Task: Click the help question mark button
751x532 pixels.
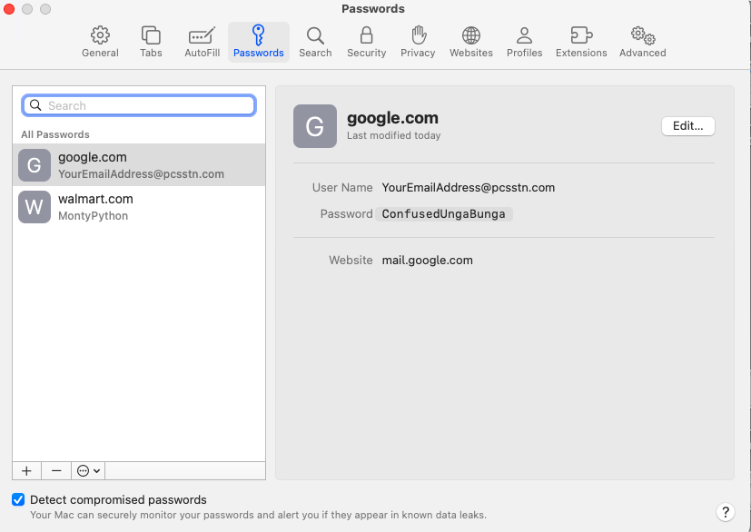Action: (x=726, y=512)
